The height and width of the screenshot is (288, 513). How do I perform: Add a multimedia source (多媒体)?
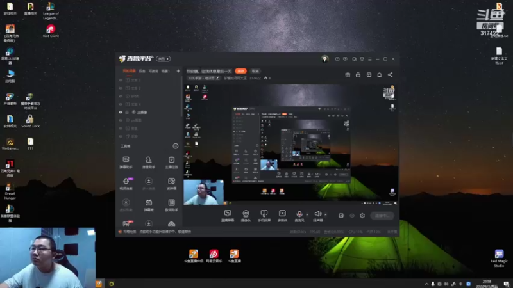pos(282,216)
